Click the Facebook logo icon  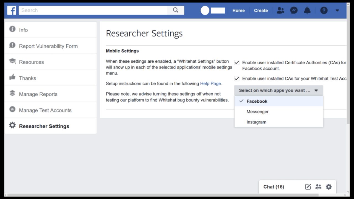pyautogui.click(x=12, y=11)
